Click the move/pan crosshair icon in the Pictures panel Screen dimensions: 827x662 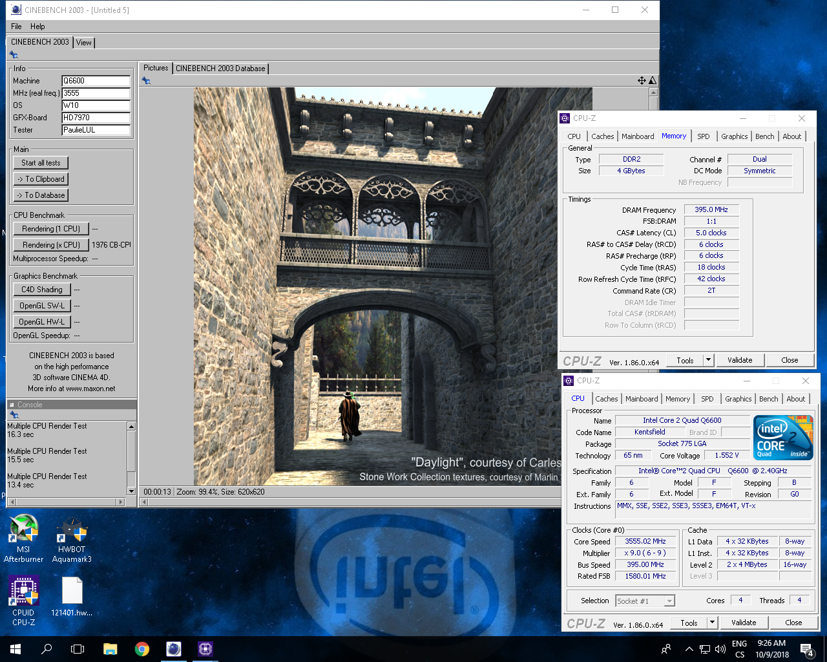click(642, 80)
